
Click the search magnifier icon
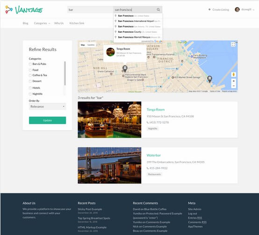tap(158, 10)
